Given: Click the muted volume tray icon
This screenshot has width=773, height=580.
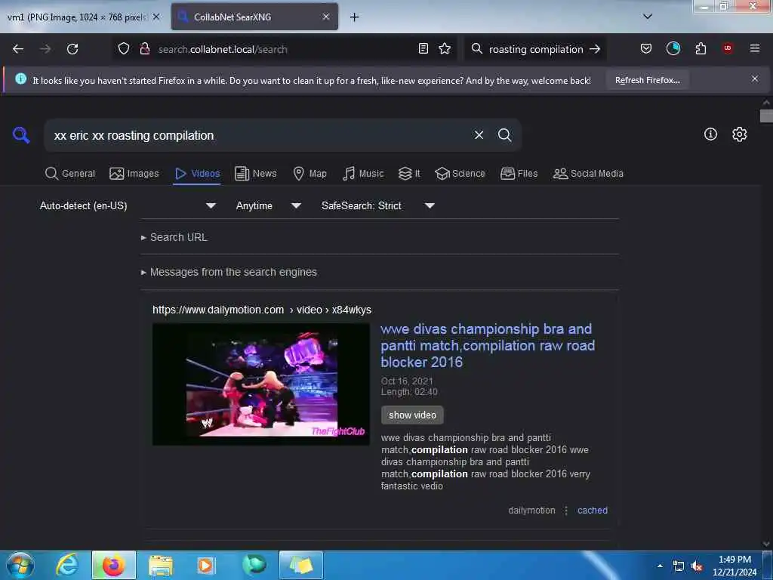Looking at the screenshot, I should tap(697, 566).
